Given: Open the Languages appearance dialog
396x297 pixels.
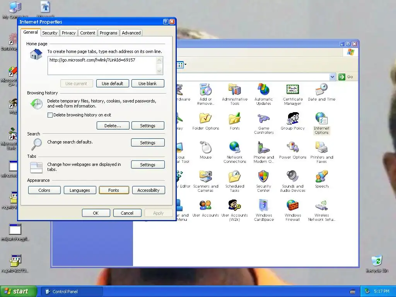Looking at the screenshot, I should coord(80,190).
